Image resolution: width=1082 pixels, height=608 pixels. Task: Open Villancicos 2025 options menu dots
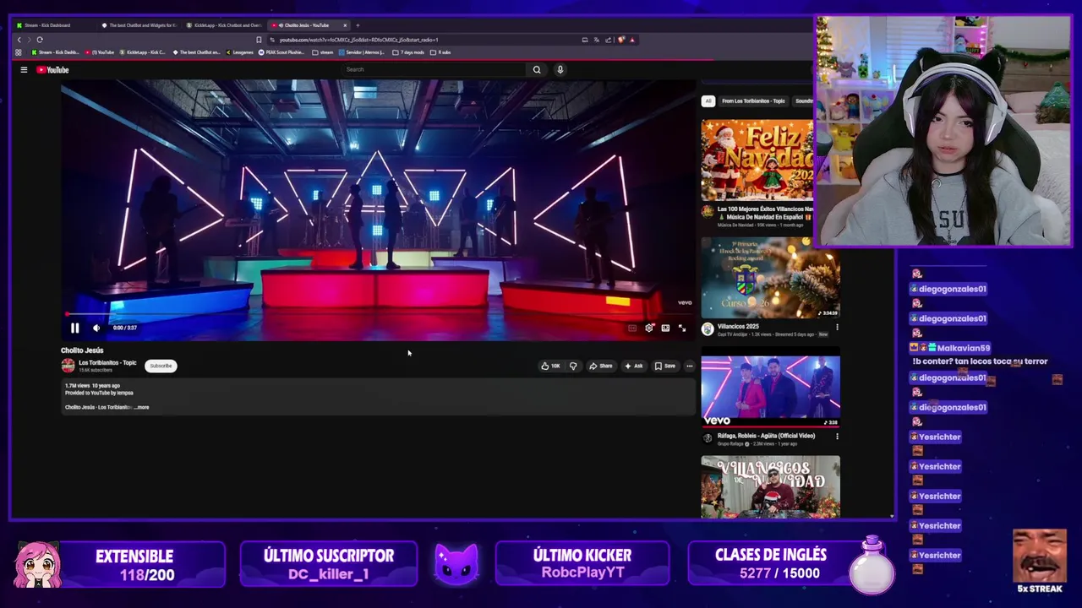click(837, 327)
